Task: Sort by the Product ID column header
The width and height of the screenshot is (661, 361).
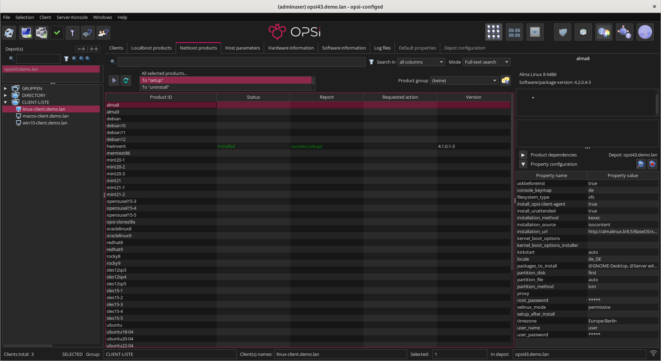Action: (161, 97)
